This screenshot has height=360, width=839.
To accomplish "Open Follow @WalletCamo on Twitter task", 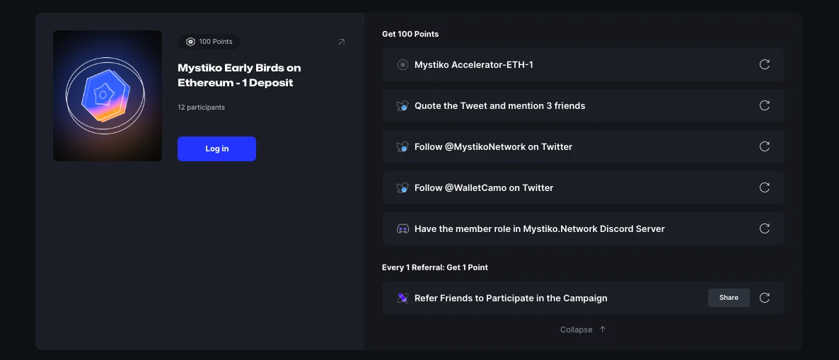I will click(484, 187).
